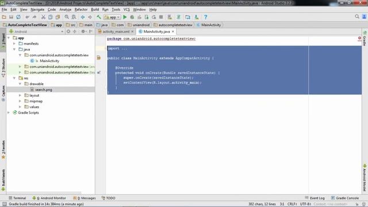Close the activity_main.xml editor tab

[x=132, y=32]
